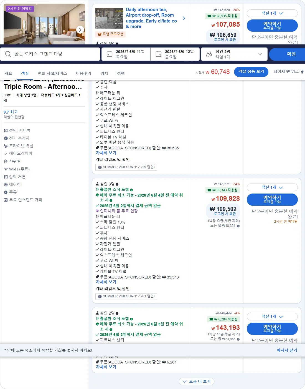
Task: Click the search magnifier icon
Action: pyautogui.click(x=8, y=54)
